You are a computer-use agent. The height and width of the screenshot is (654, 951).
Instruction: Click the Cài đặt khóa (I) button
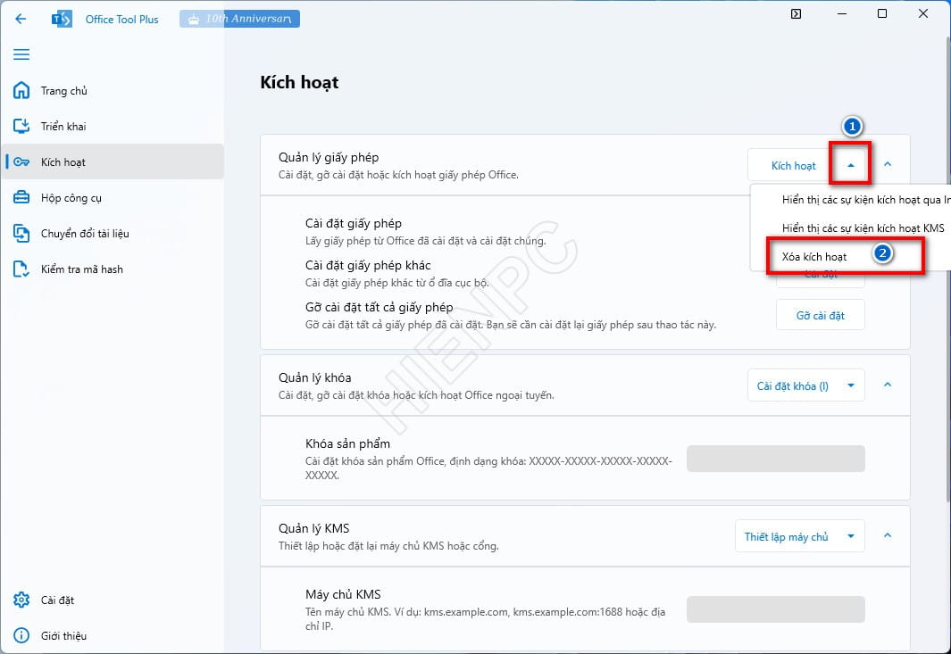pyautogui.click(x=792, y=386)
